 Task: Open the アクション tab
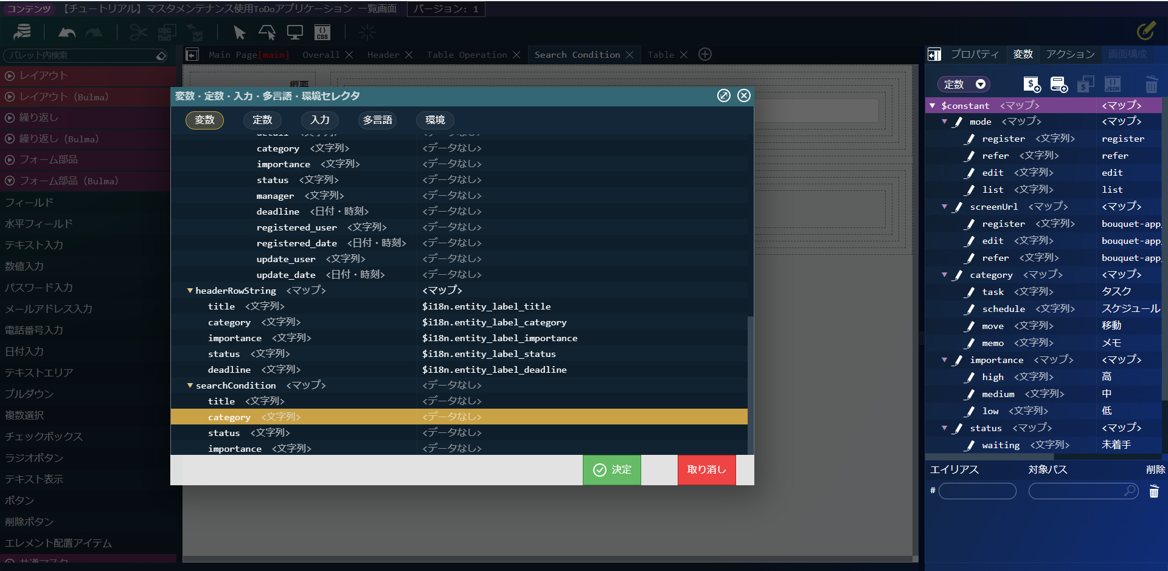tap(1070, 54)
